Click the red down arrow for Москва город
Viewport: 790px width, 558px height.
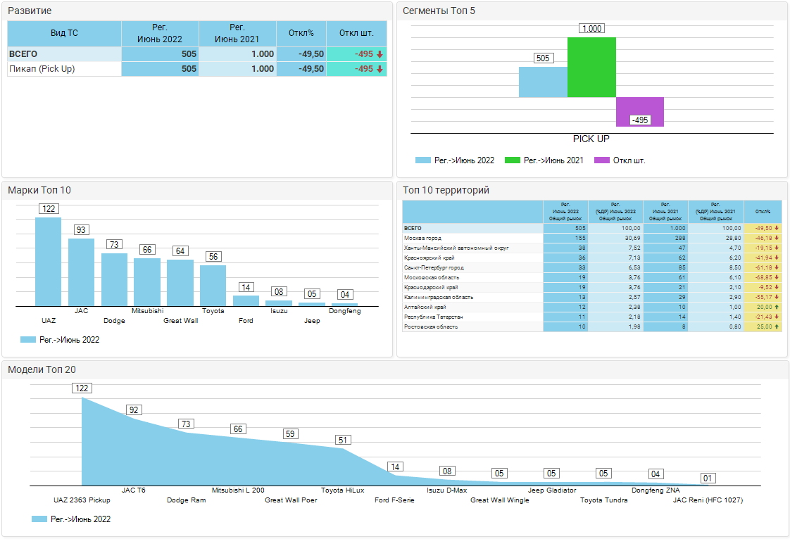777,239
